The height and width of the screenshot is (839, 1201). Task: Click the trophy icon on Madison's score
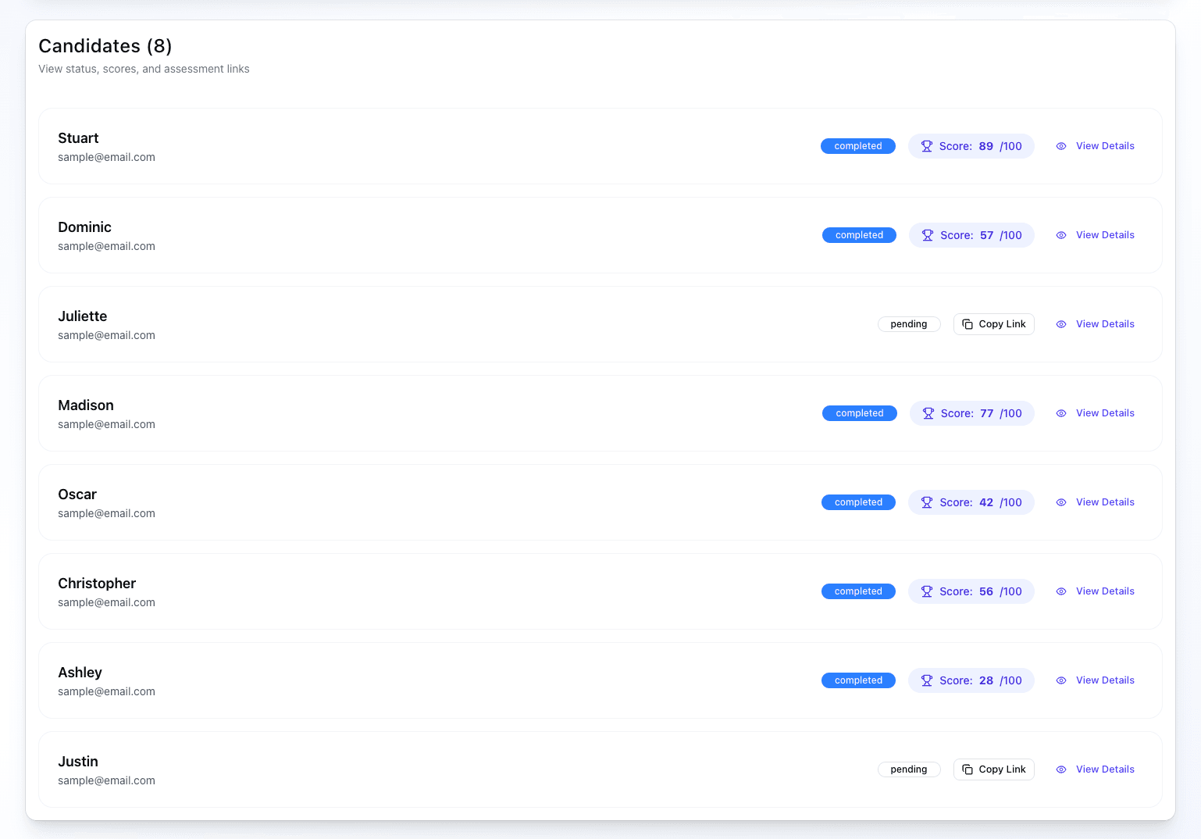point(928,412)
